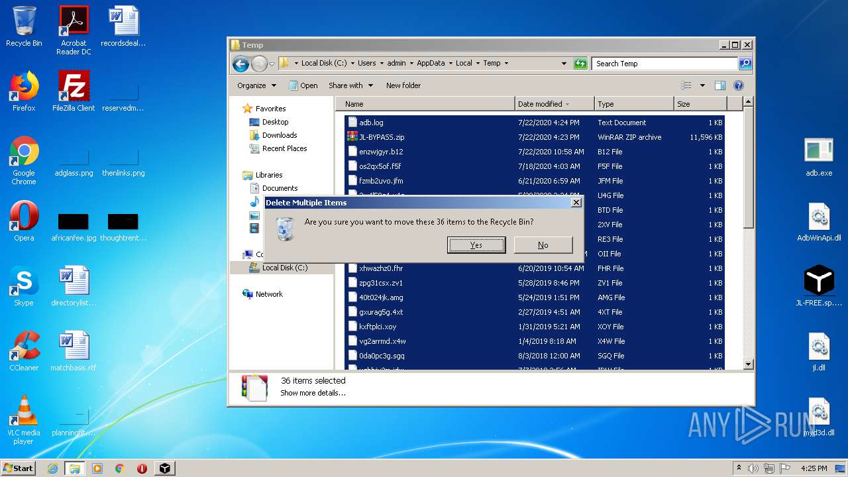Click the search magnifier icon

pos(745,64)
